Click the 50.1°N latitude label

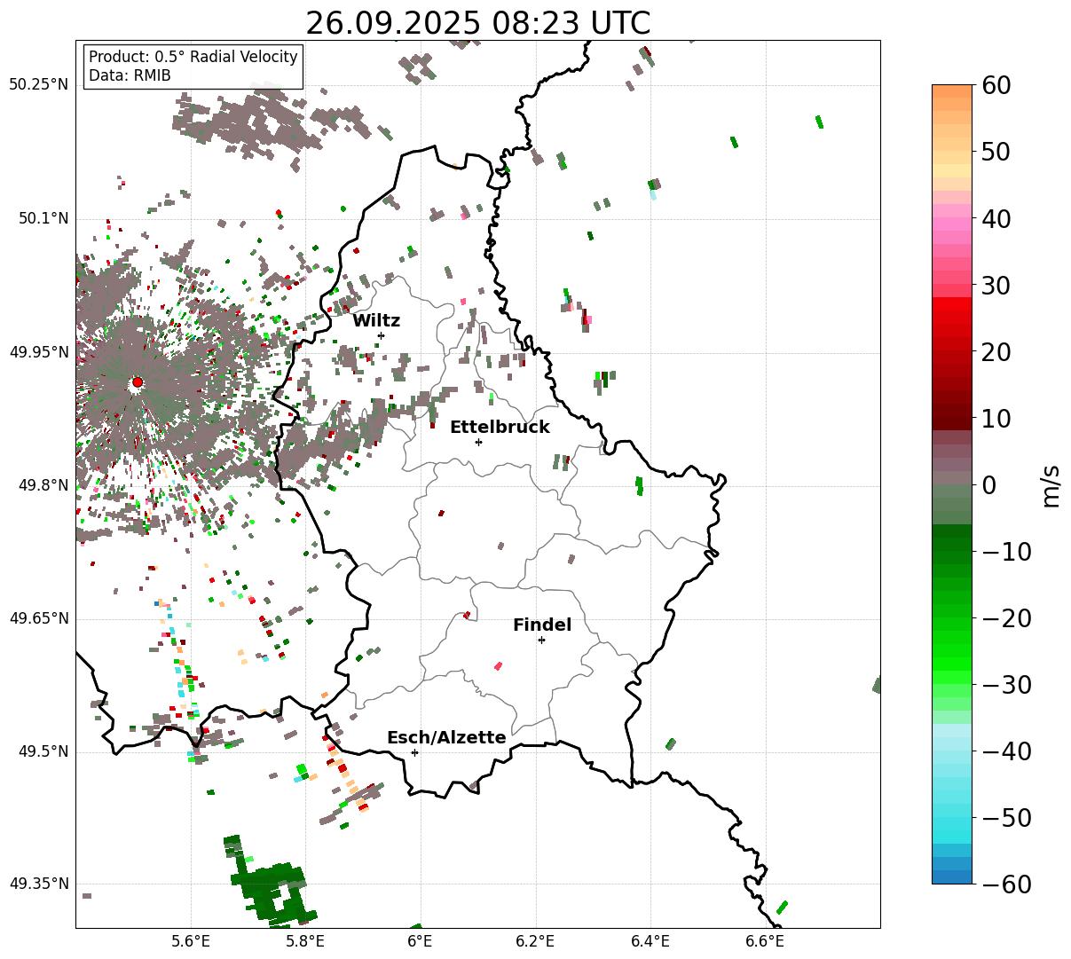click(43, 218)
